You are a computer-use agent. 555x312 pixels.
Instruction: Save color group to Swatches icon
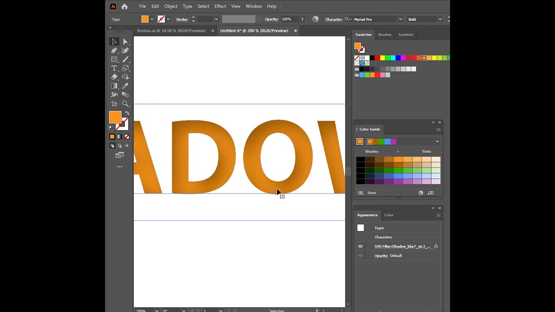pyautogui.click(x=431, y=193)
